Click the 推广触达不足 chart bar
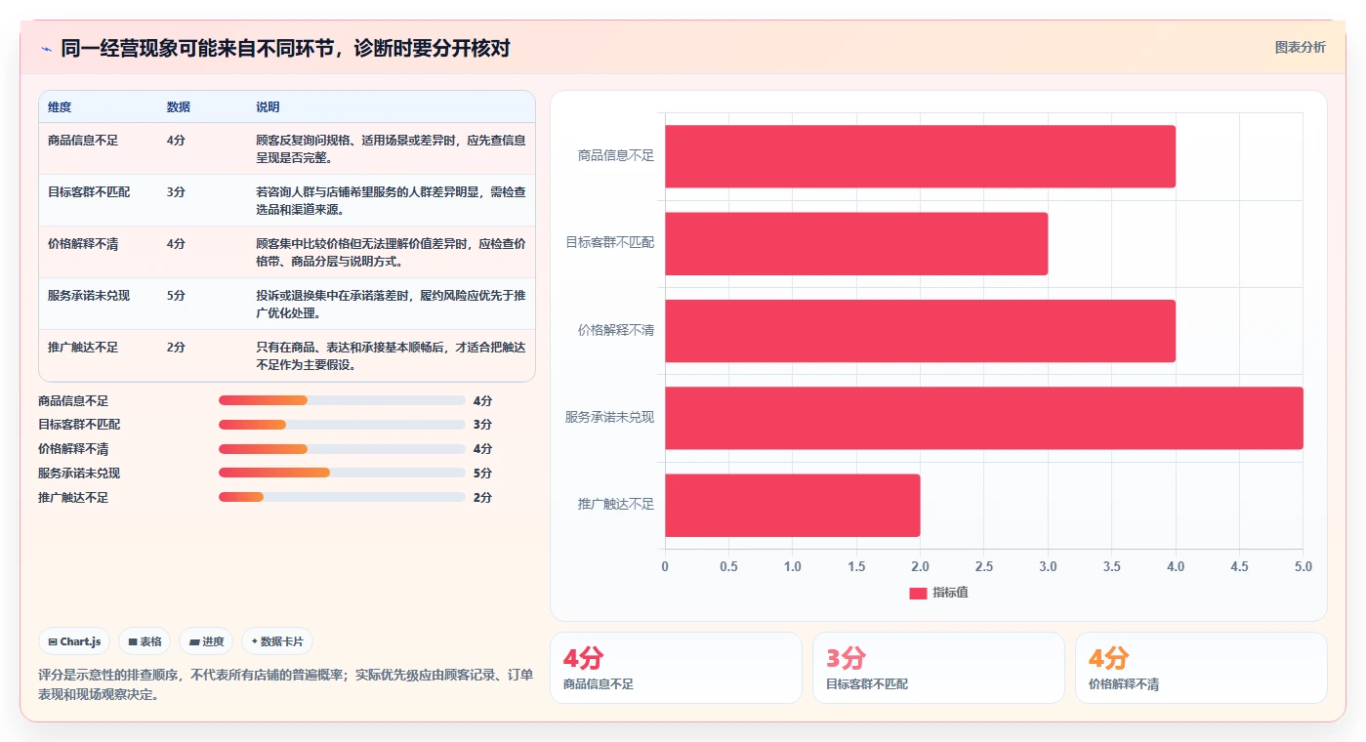The width and height of the screenshot is (1366, 742). 792,505
